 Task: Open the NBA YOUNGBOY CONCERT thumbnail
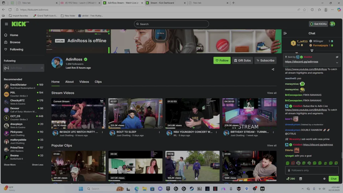[192, 113]
